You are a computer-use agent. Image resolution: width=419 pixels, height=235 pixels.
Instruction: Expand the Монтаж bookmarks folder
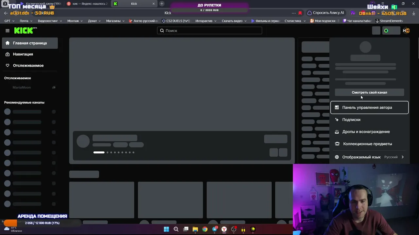tap(75, 21)
